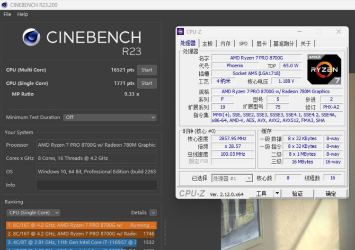Image resolution: width=355 pixels, height=250 pixels.
Task: Click the rendered room image preview
Action: click(x=288, y=225)
